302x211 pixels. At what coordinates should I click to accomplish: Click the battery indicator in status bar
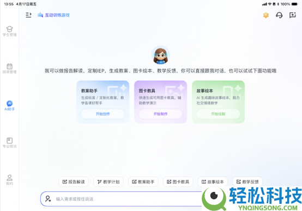pyautogui.click(x=295, y=4)
